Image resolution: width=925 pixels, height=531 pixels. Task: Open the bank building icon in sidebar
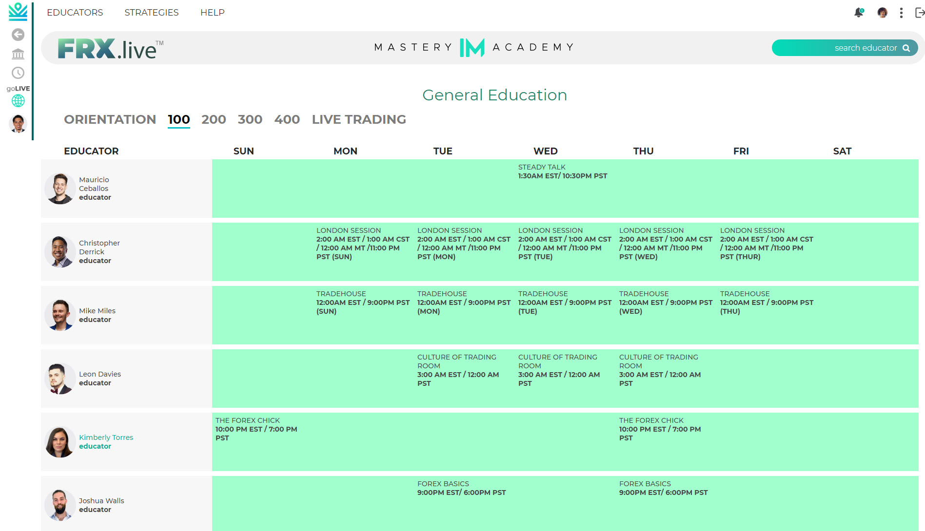click(18, 54)
